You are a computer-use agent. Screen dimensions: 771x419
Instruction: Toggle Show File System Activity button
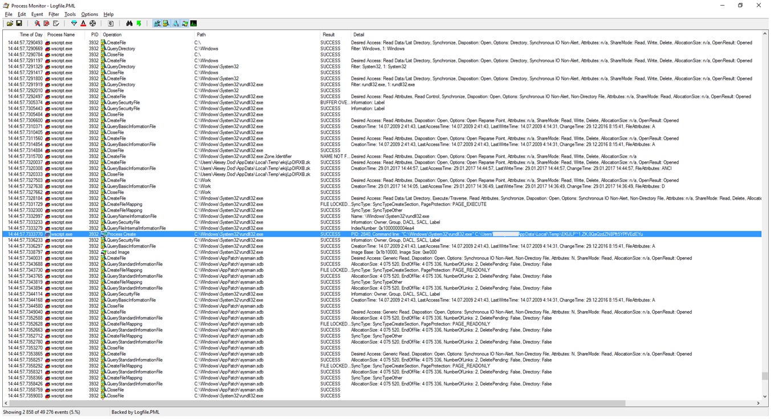click(166, 23)
